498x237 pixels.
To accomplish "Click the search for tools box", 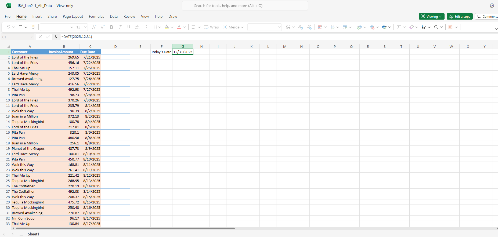I will coord(245,6).
